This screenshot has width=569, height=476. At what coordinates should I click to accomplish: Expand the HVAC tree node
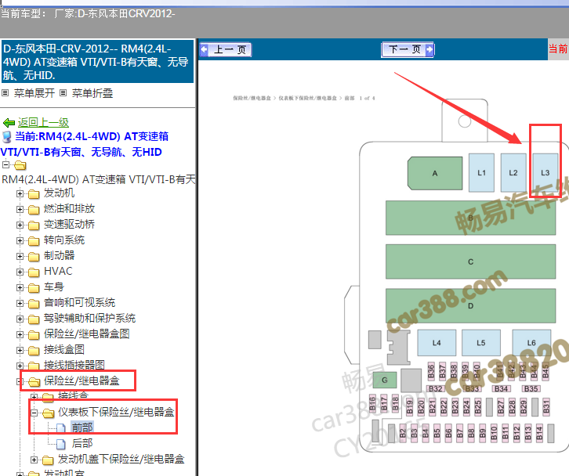tap(20, 272)
